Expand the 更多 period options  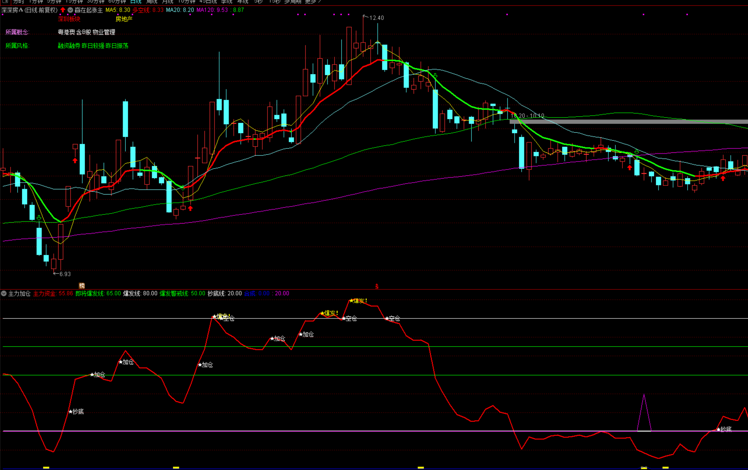(313, 2)
